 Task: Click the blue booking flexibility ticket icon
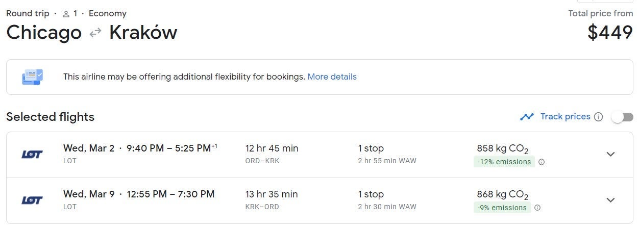[32, 77]
